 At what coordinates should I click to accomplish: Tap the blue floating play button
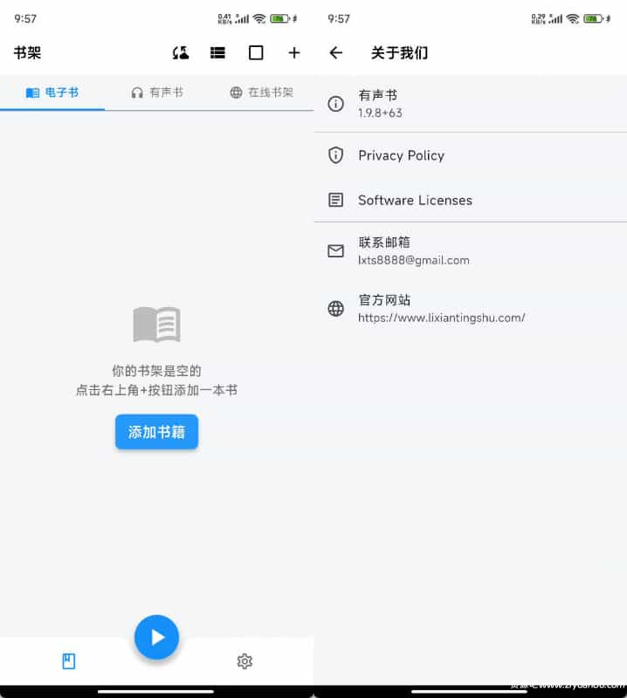[x=156, y=638]
